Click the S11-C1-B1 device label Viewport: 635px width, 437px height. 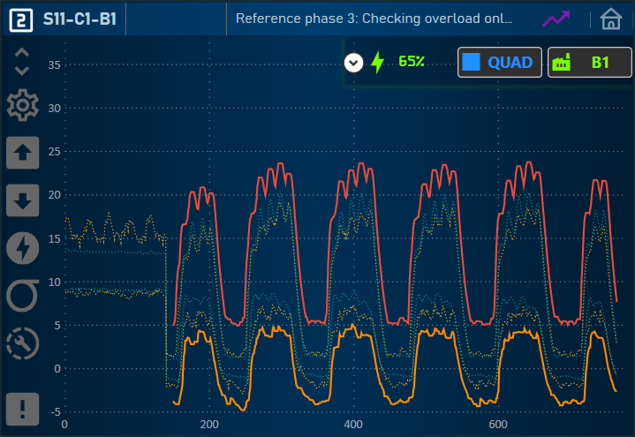pos(79,19)
